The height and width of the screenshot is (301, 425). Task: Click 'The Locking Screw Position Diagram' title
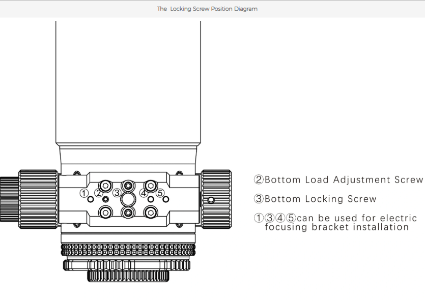tap(207, 9)
